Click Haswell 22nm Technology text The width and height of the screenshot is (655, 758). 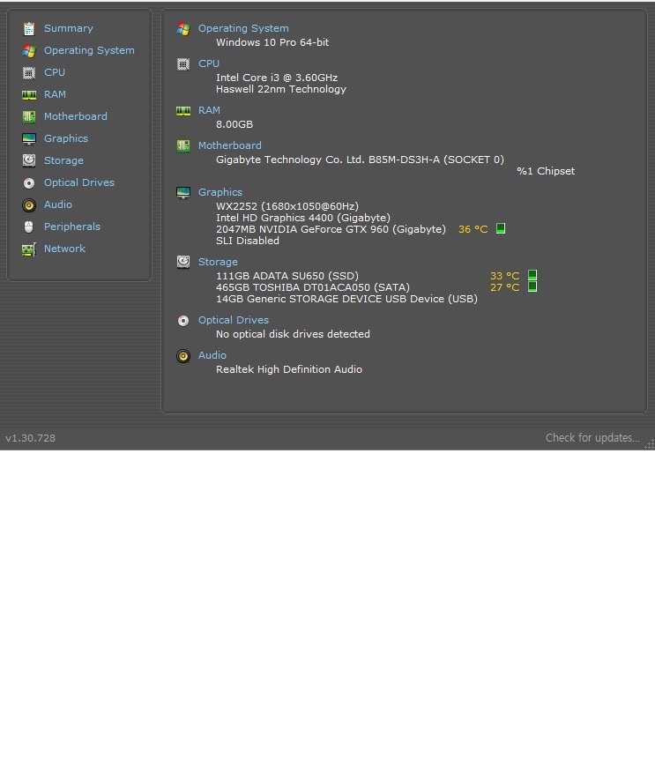click(x=281, y=89)
